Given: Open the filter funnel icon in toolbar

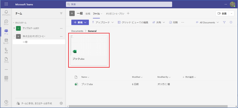Looking at the screenshot, I should [x=224, y=22].
